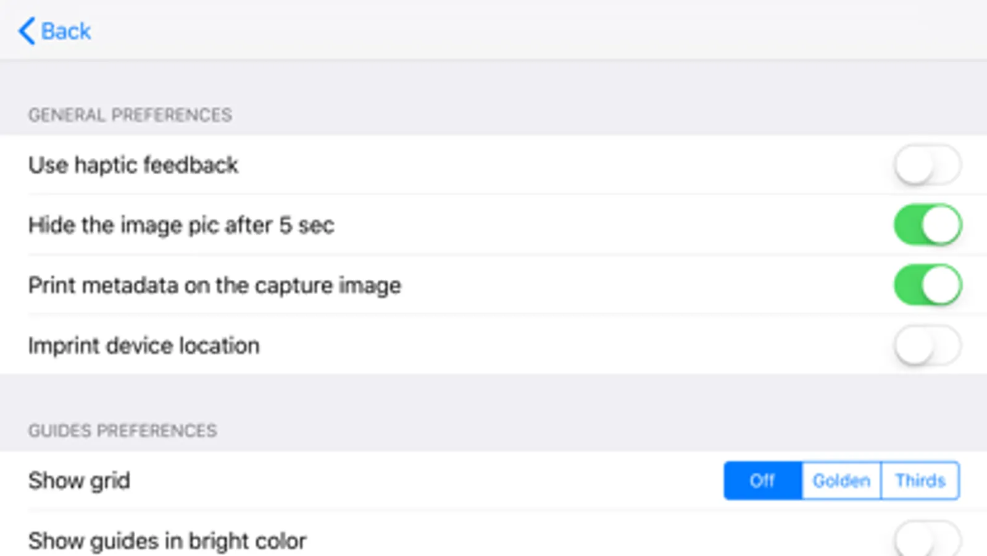This screenshot has width=987, height=556.
Task: Click the Imprint device location label
Action: (x=144, y=345)
